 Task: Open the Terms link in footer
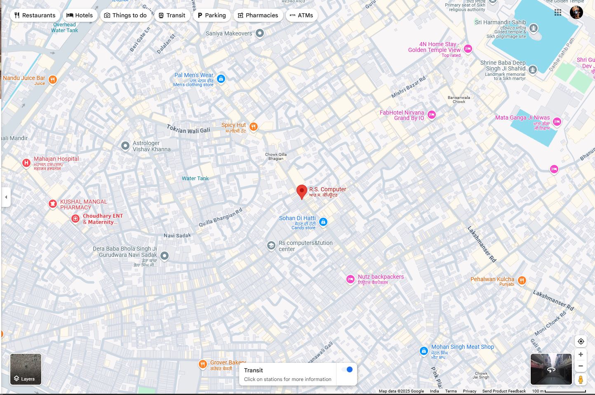click(x=451, y=391)
